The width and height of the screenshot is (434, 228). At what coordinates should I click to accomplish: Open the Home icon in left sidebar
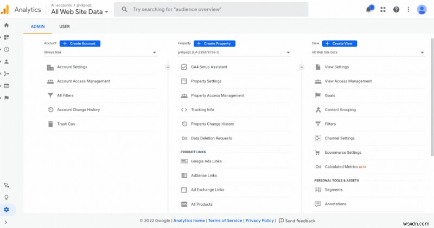[x=7, y=25]
